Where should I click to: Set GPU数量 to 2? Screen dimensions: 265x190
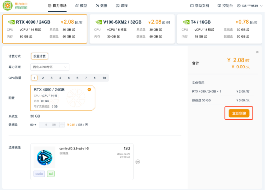[43, 78]
